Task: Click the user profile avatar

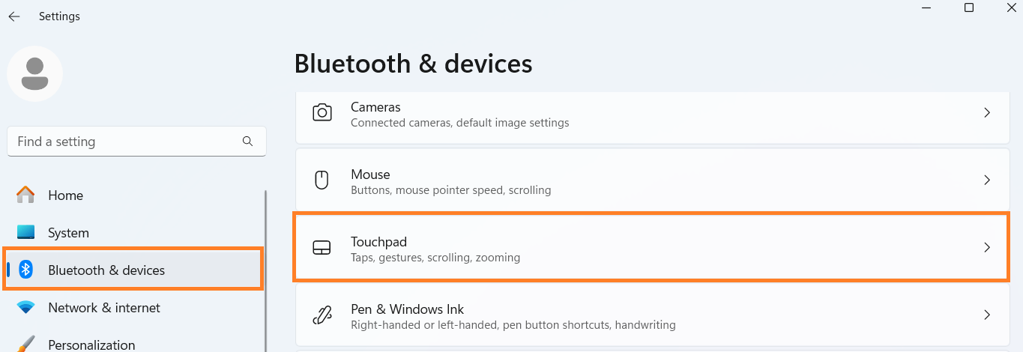Action: pyautogui.click(x=34, y=73)
